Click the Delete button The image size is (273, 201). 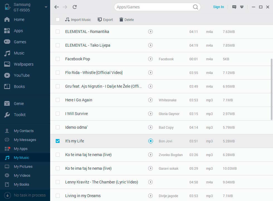point(126,20)
